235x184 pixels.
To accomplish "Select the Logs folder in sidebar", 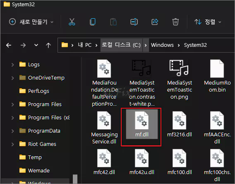I will point(29,65).
